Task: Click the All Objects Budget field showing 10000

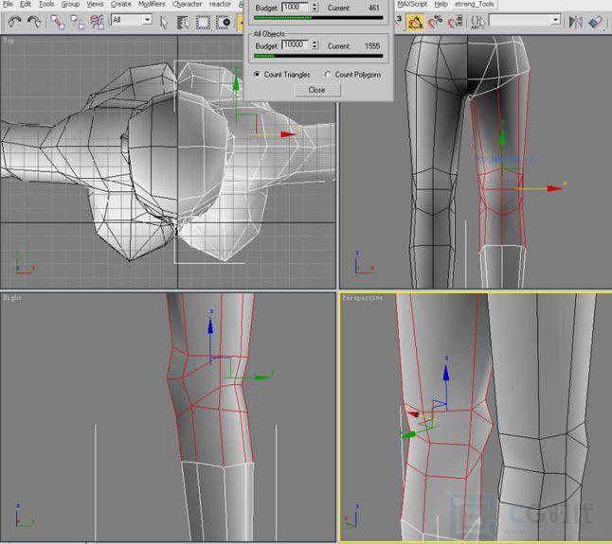Action: pyautogui.click(x=295, y=44)
